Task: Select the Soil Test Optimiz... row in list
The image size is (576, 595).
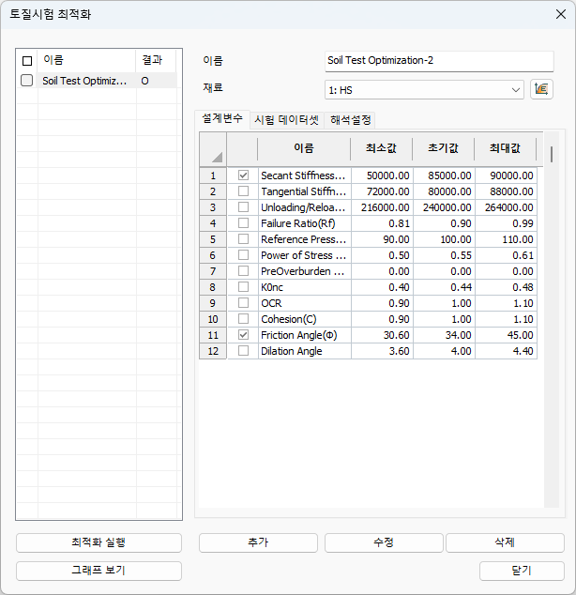Action: coord(97,81)
